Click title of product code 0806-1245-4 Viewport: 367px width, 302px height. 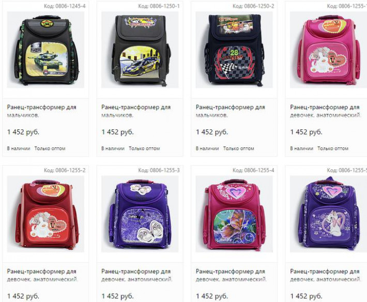(42, 111)
